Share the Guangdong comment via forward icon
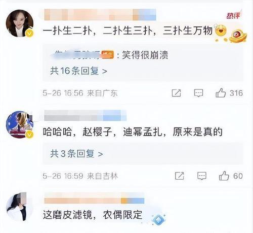The width and height of the screenshot is (253, 233). coord(177,93)
